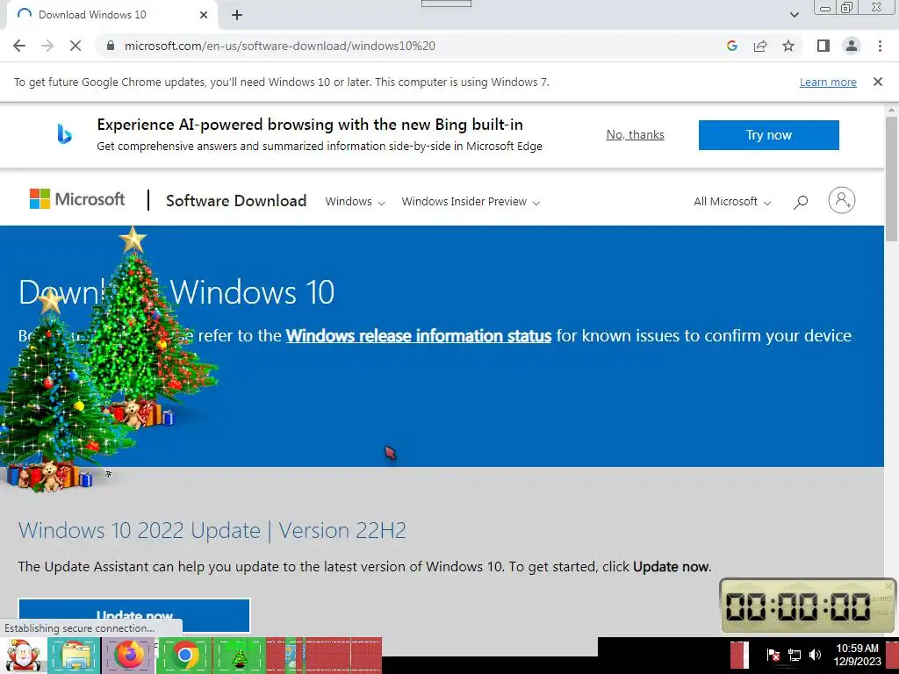Expand the Windows Insider Preview menu
The width and height of the screenshot is (899, 674).
pyautogui.click(x=471, y=202)
